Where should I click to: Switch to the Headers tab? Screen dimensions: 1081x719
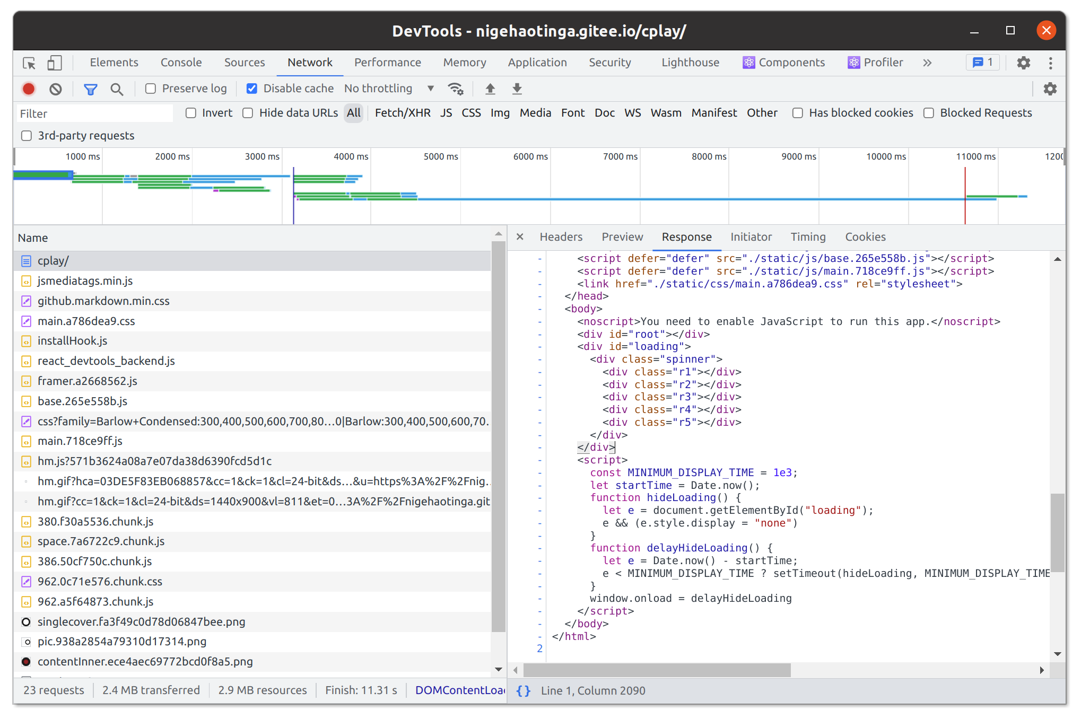tap(561, 237)
